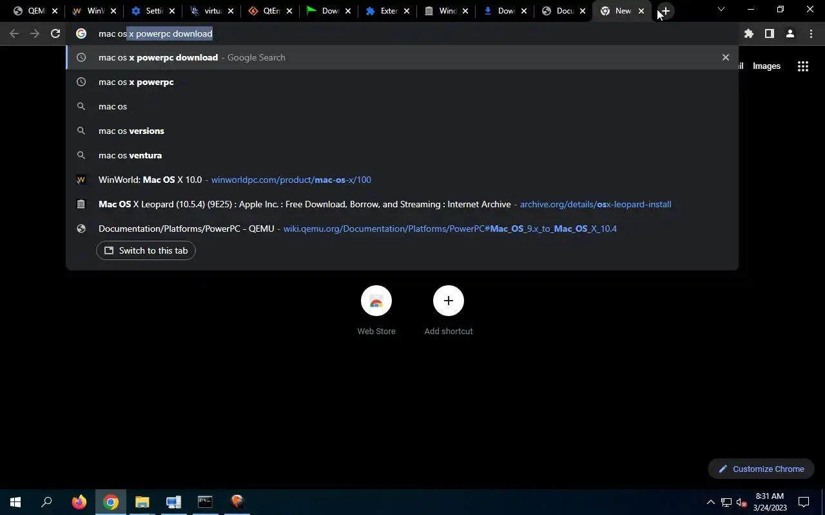Click the Chrome taskbar icon
This screenshot has height=515, width=825.
pos(111,502)
